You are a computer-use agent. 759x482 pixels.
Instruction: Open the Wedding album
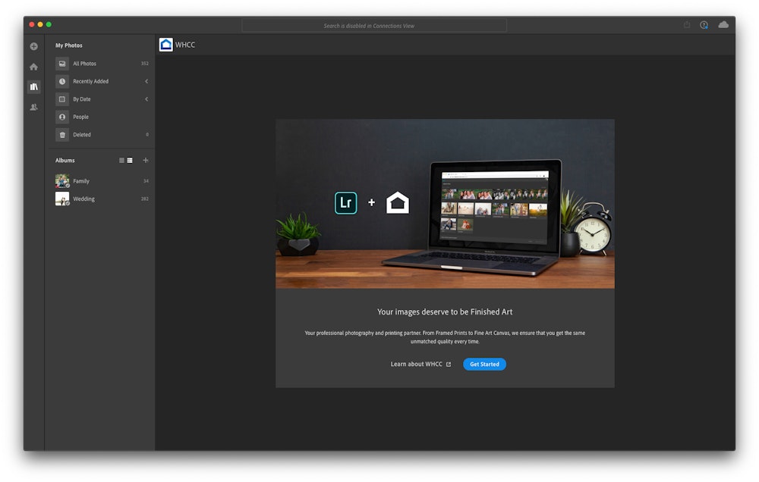point(83,199)
